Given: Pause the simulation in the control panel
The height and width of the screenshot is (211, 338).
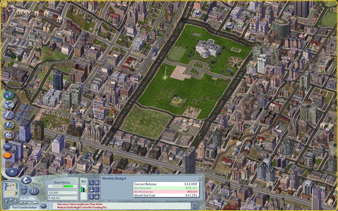Looking at the screenshot, I should 21,203.
